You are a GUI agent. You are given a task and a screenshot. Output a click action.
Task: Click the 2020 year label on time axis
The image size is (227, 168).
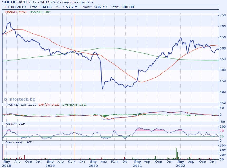[93, 166]
